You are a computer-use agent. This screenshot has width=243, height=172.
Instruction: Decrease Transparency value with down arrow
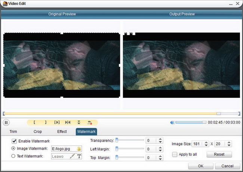(x=160, y=142)
